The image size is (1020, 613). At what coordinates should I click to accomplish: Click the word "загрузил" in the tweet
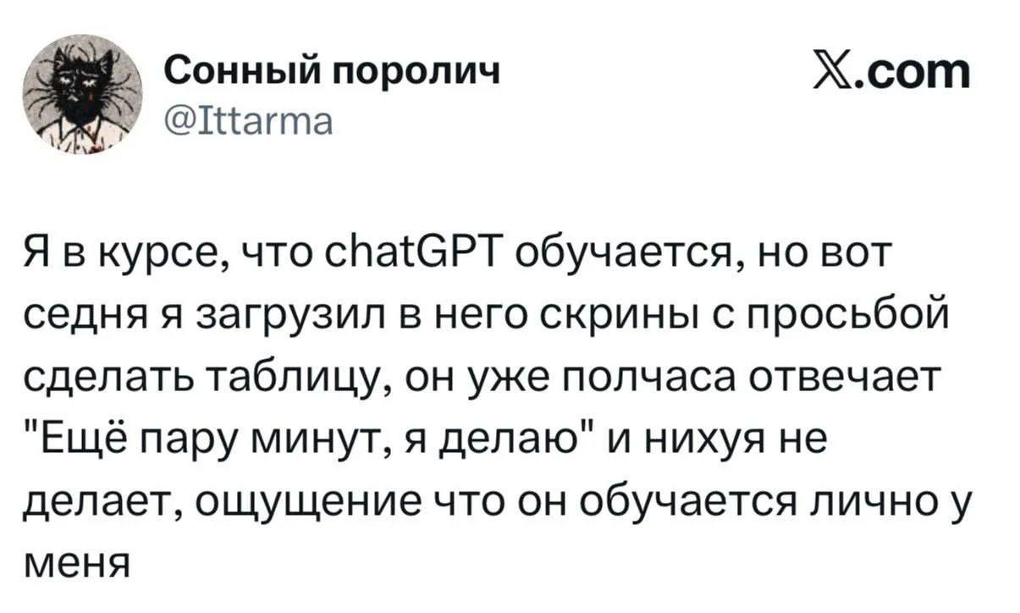click(279, 314)
